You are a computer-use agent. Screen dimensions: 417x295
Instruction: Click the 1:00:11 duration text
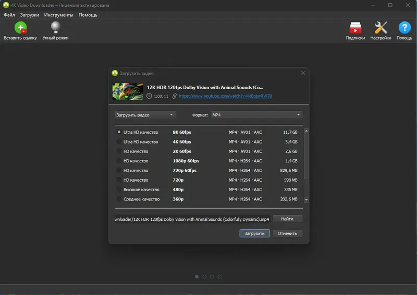[x=161, y=96]
